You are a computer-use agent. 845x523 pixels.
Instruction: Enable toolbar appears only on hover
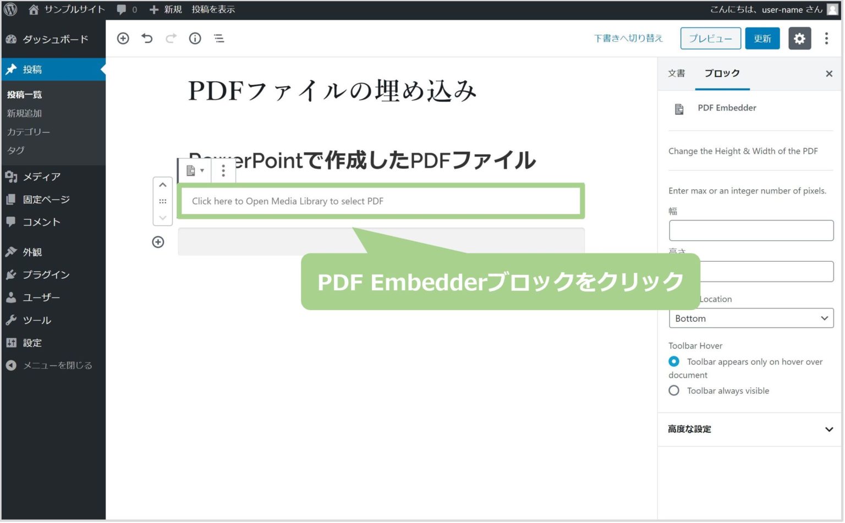coord(673,361)
